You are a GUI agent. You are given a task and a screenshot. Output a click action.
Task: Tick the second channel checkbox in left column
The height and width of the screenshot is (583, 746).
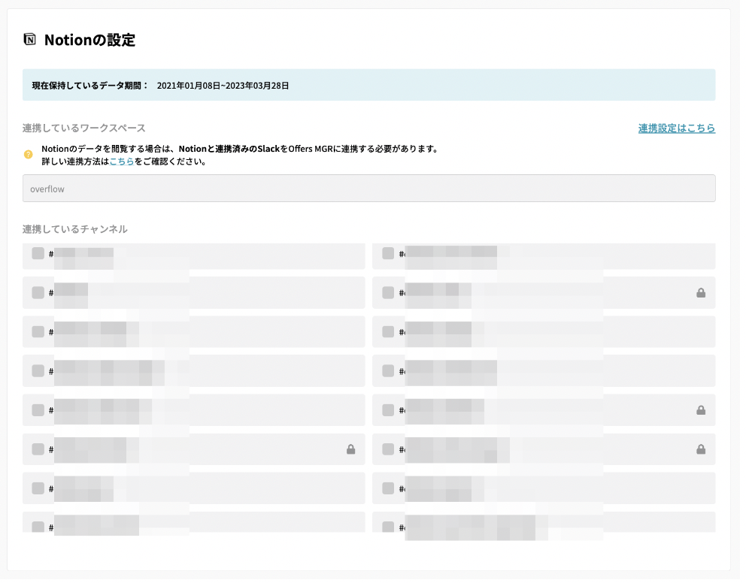pyautogui.click(x=38, y=295)
